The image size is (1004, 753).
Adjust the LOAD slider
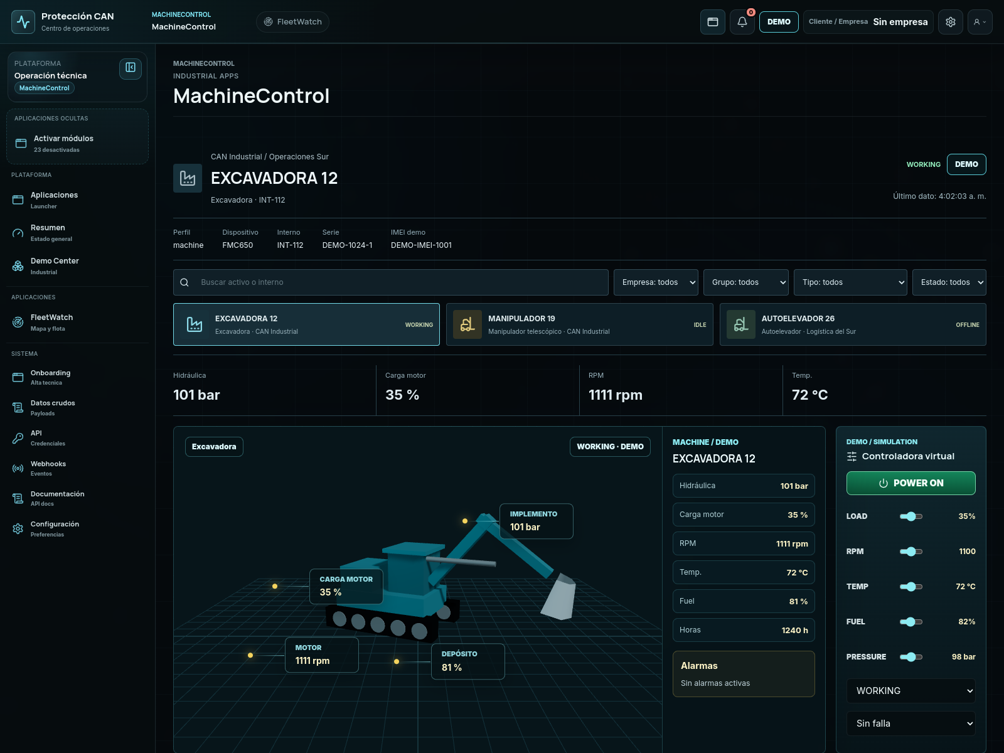911,516
